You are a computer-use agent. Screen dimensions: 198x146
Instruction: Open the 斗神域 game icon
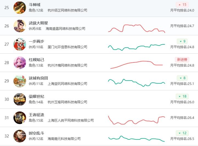coord(20,7)
